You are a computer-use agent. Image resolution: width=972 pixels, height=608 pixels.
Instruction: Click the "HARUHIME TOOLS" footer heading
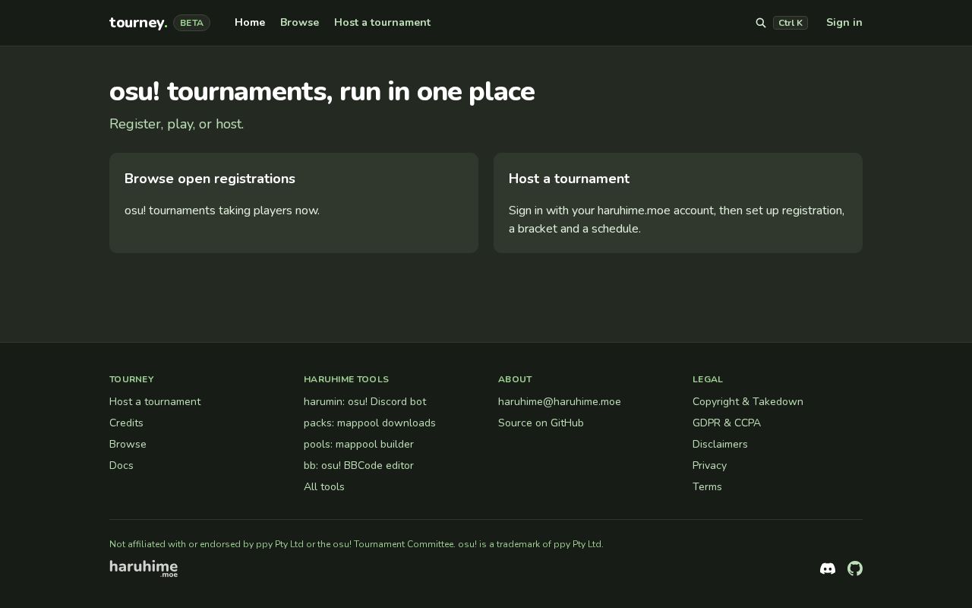[x=346, y=379]
